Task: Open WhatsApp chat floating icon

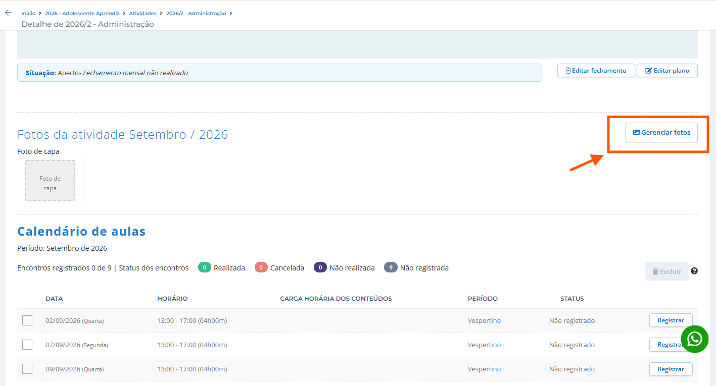Action: (x=695, y=339)
